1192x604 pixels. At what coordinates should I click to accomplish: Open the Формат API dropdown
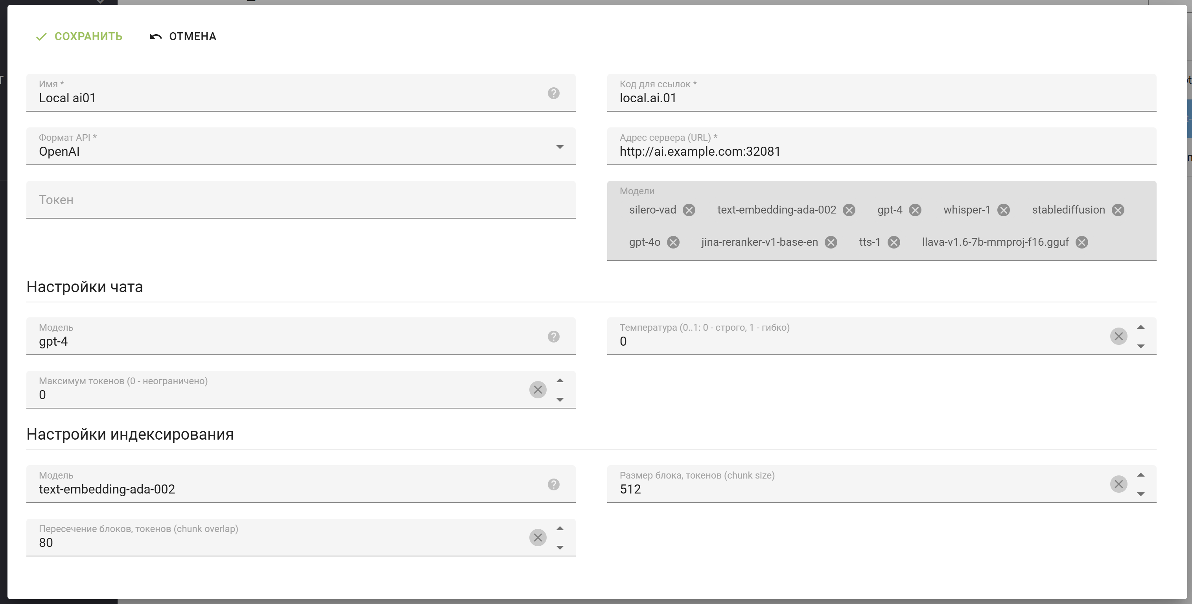pyautogui.click(x=560, y=147)
